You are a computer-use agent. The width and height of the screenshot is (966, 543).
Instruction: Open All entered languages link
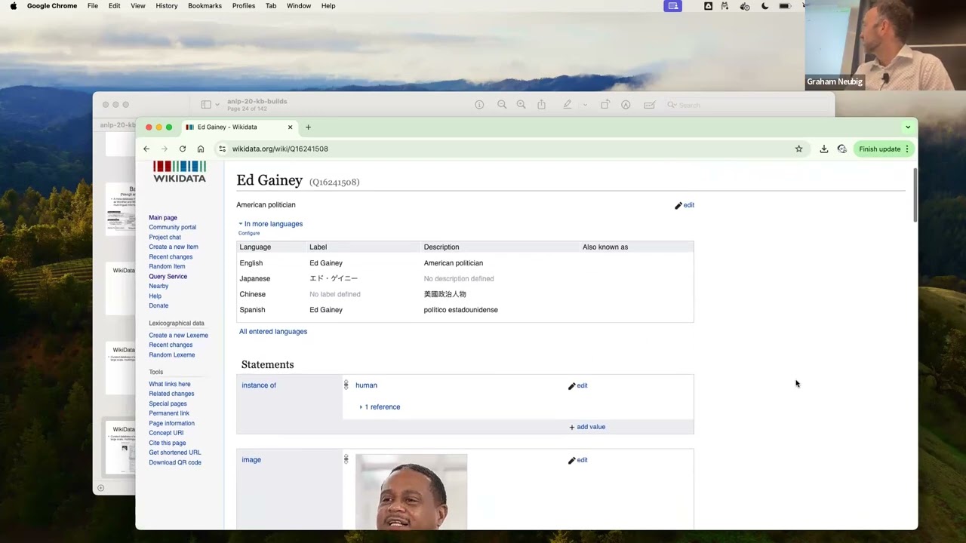pyautogui.click(x=273, y=331)
